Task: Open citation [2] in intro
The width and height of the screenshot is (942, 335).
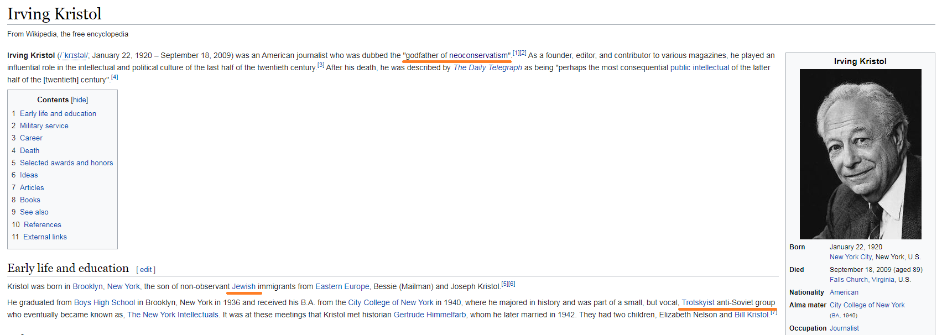Action: [523, 53]
